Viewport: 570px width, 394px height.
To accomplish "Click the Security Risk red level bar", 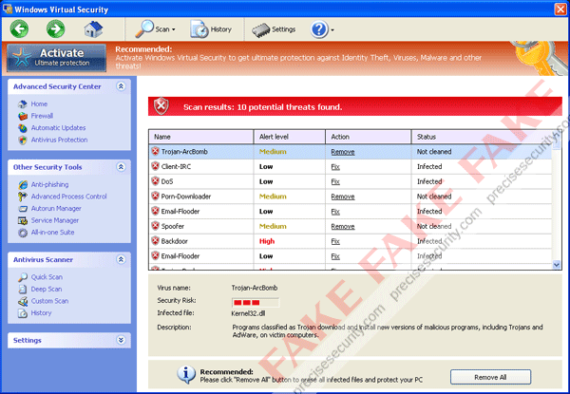I will point(256,303).
